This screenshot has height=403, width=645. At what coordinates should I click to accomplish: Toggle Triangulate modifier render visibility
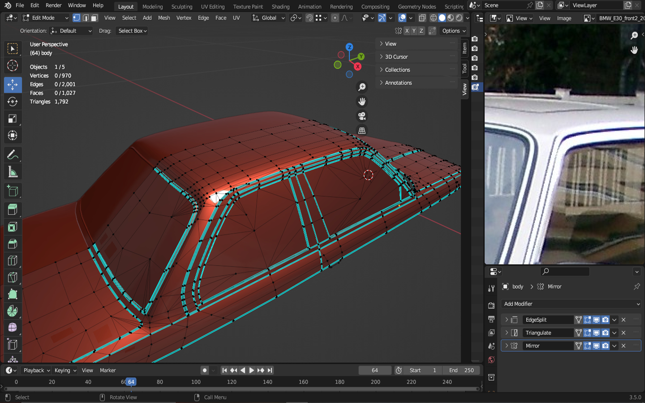(605, 333)
